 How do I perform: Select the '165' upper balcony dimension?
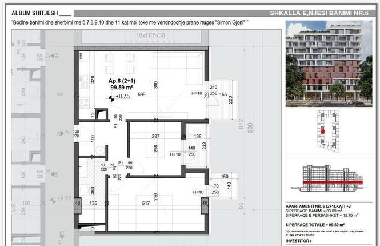coord(223,94)
